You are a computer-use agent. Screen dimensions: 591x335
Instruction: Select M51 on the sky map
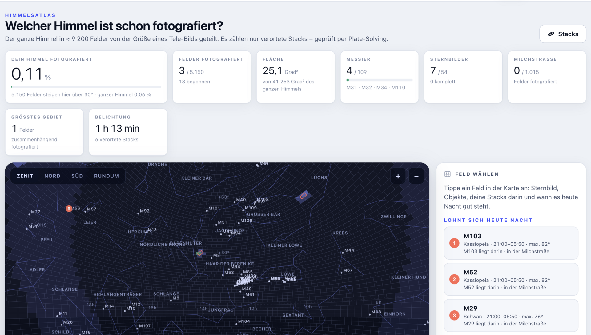coord(216,225)
